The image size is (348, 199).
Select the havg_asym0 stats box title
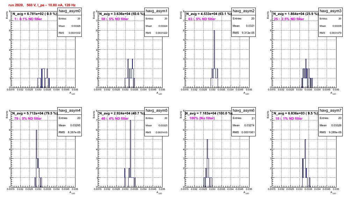(70, 11)
